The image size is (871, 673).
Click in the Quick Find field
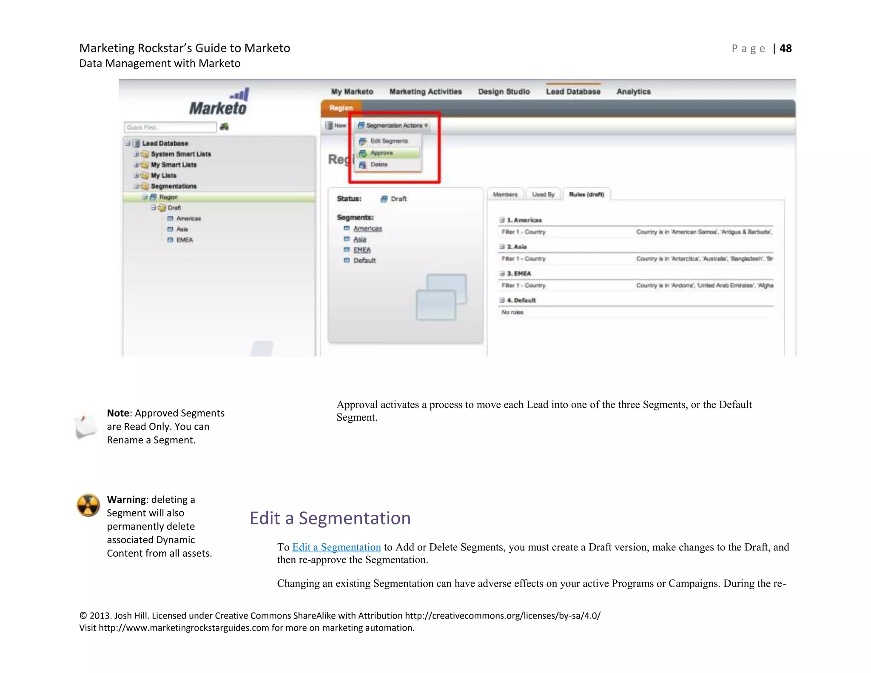click(x=170, y=127)
